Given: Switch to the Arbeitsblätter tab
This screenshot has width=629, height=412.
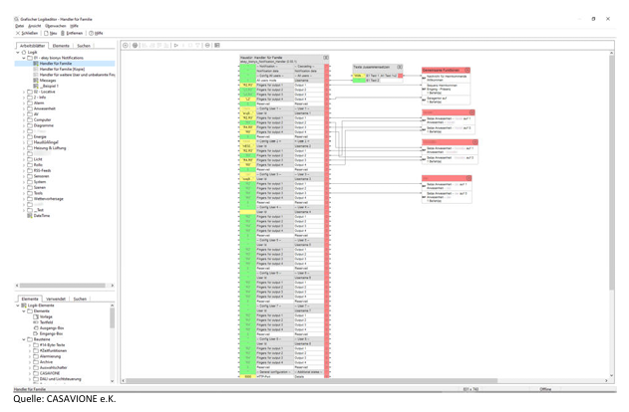Looking at the screenshot, I should pos(32,46).
